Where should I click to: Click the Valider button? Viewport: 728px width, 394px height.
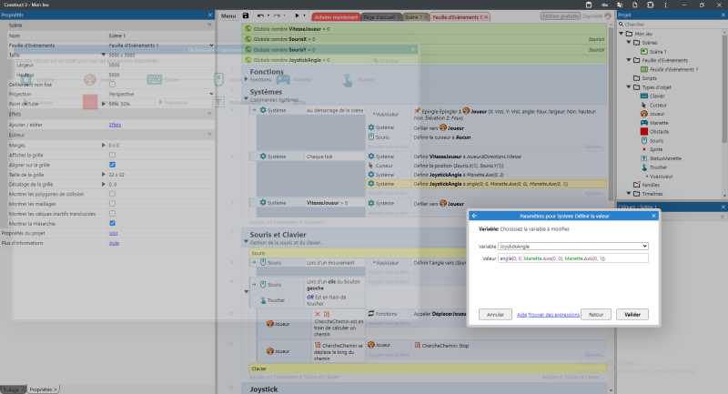632,314
